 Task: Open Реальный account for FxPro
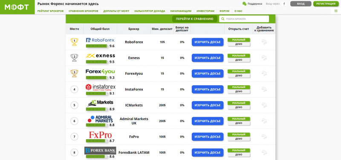(x=239, y=135)
